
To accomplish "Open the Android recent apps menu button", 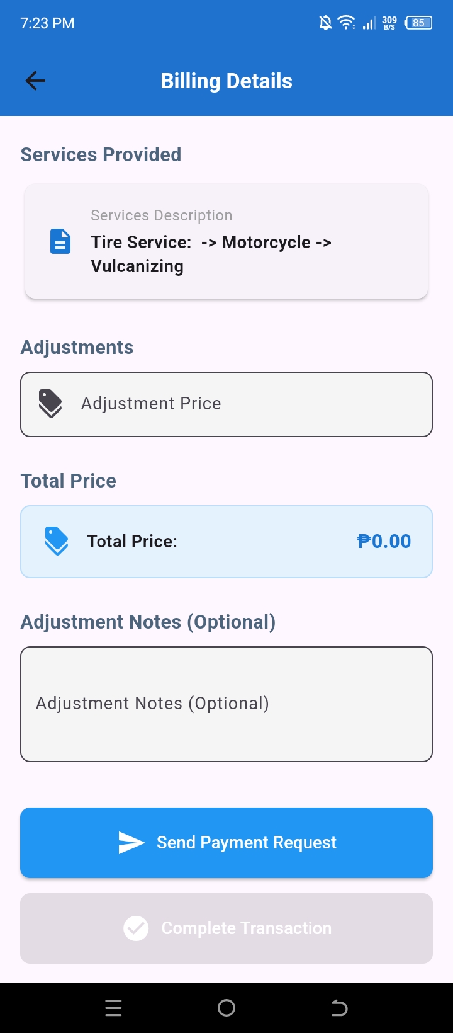I will (x=113, y=1008).
